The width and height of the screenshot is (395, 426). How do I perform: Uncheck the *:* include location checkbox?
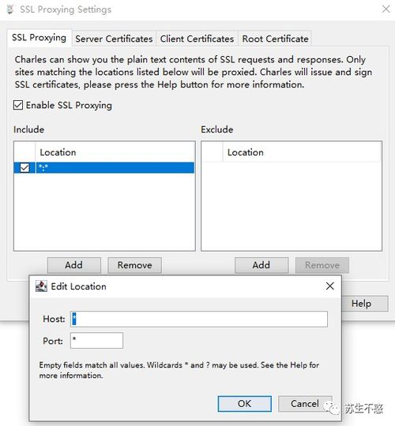(x=24, y=167)
